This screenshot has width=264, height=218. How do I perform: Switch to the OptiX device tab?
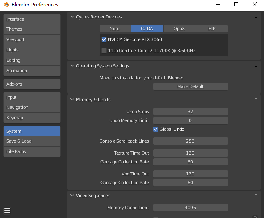(x=179, y=29)
